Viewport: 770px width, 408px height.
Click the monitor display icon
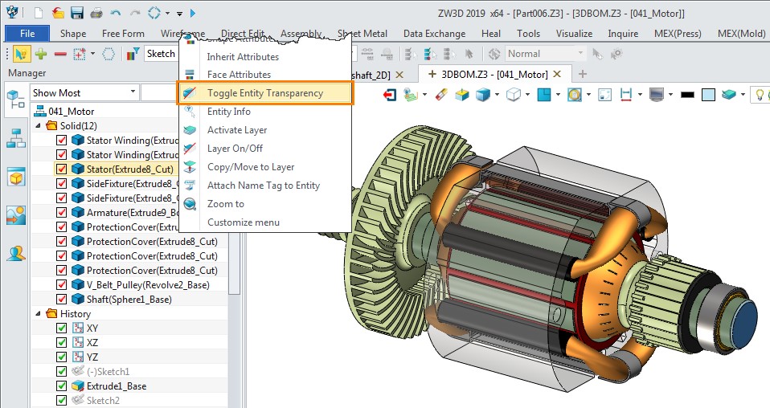click(657, 94)
